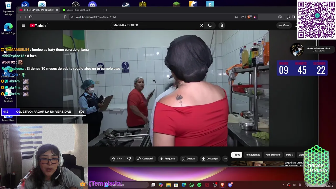
Task: Like the video with the 1.7 K thumbs-up
Action: [x=117, y=159]
